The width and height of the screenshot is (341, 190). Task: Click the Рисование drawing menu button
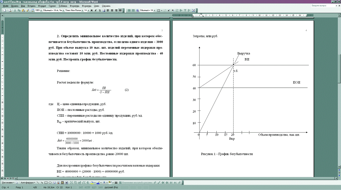[x=8, y=183]
